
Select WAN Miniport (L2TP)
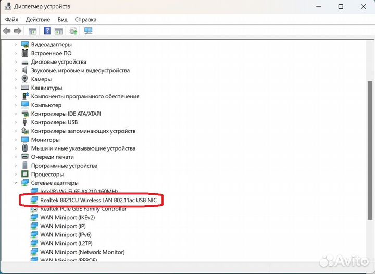click(66, 243)
